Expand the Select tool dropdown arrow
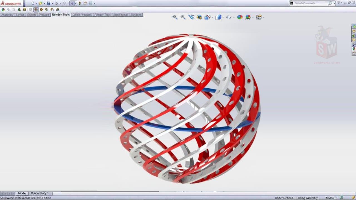This screenshot has width=356, height=200. [76, 3]
